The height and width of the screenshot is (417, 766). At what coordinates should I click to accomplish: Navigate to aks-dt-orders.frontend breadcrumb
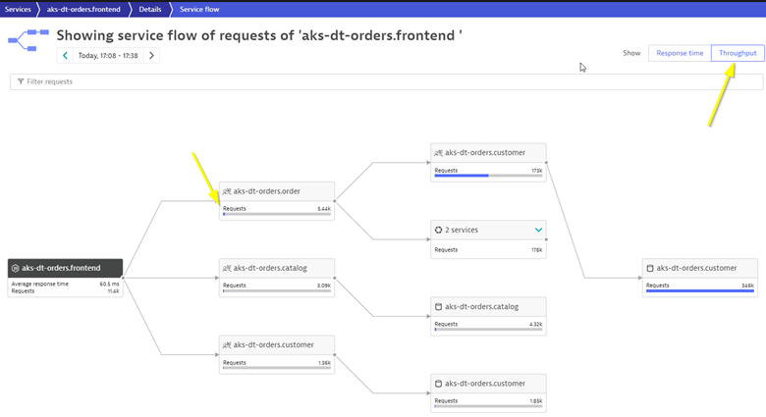pyautogui.click(x=83, y=9)
